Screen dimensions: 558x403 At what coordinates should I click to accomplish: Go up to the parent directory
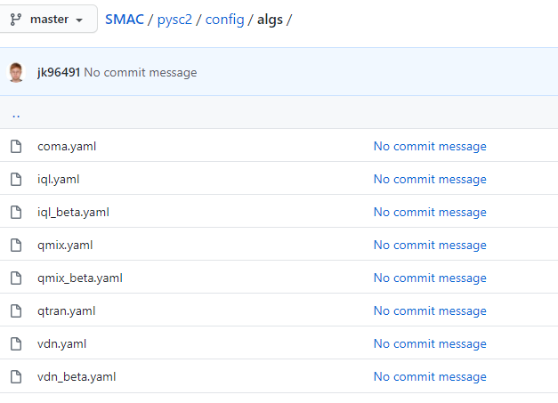click(x=16, y=114)
